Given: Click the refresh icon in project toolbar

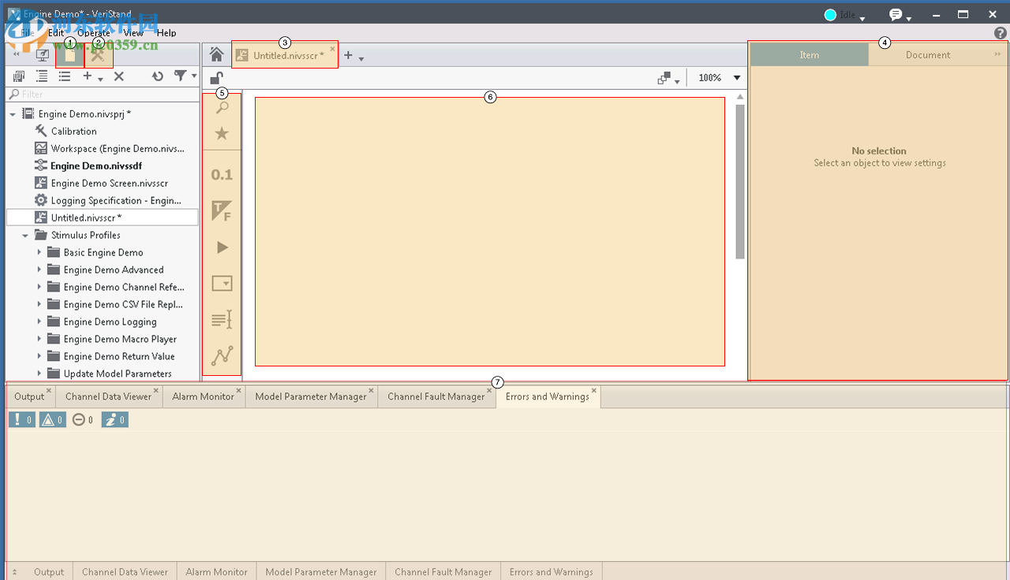Looking at the screenshot, I should point(158,76).
